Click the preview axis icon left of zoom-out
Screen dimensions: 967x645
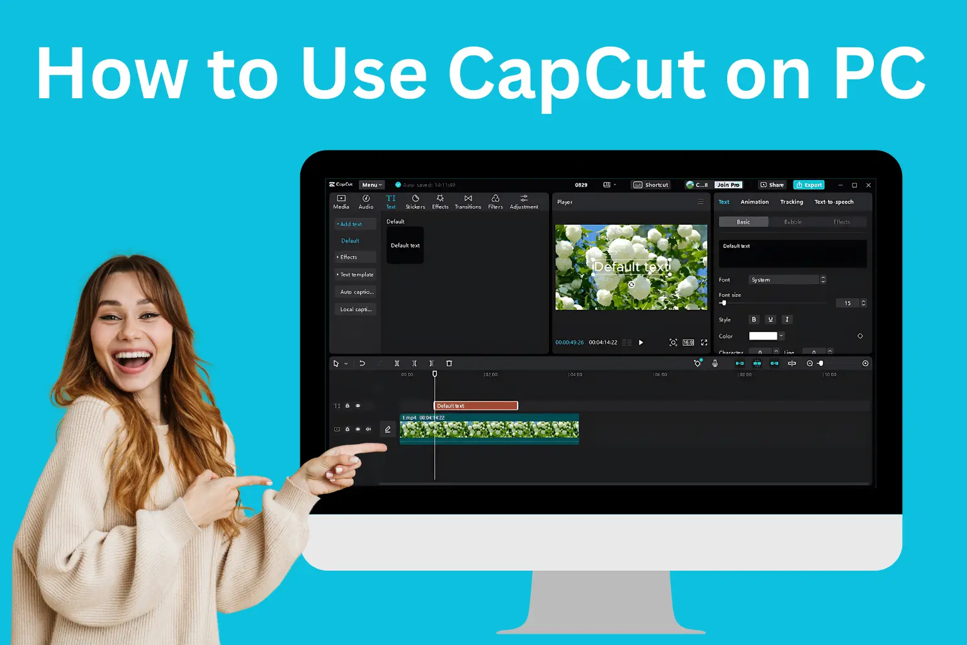[x=792, y=363]
